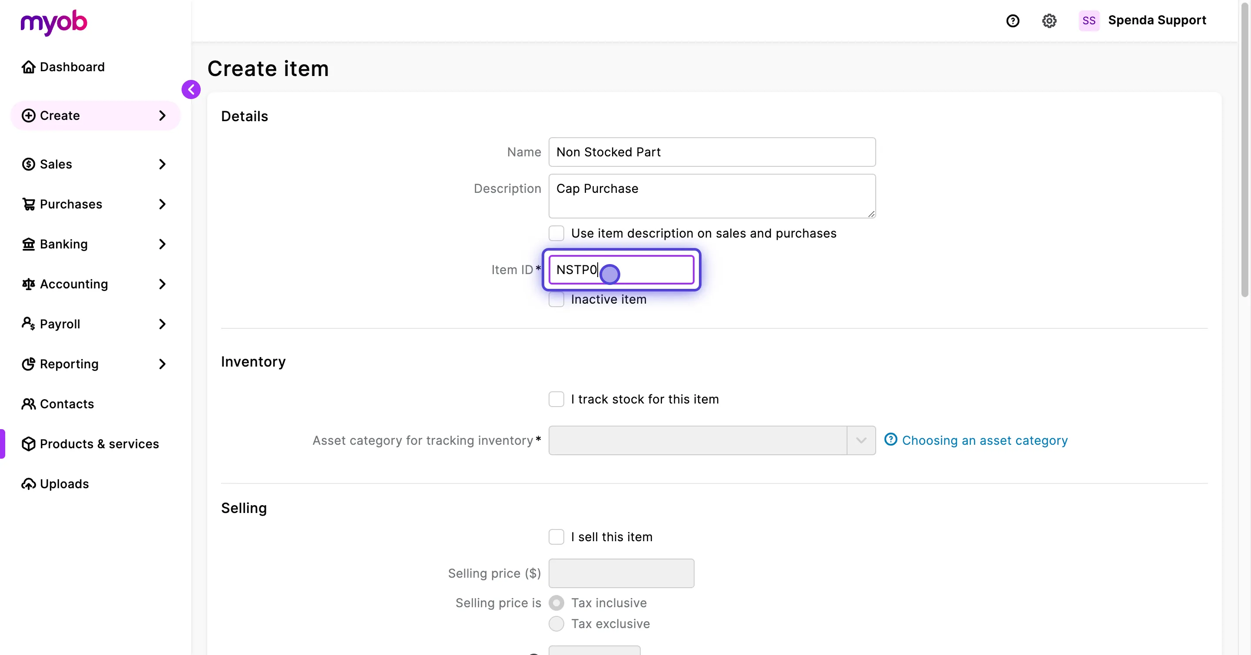Open Products & services in the sidebar

coord(95,444)
